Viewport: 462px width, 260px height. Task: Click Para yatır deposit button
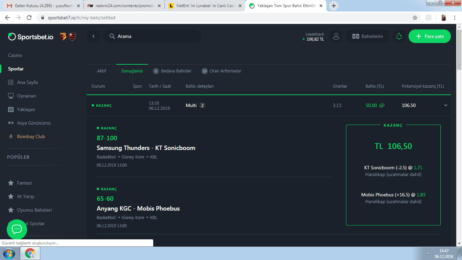tap(430, 36)
